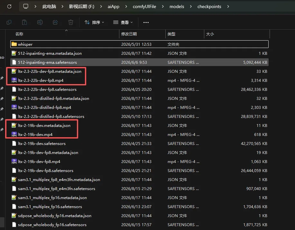Expand chevron after comfyUIFile in path
The height and width of the screenshot is (230, 295).
(163, 6)
